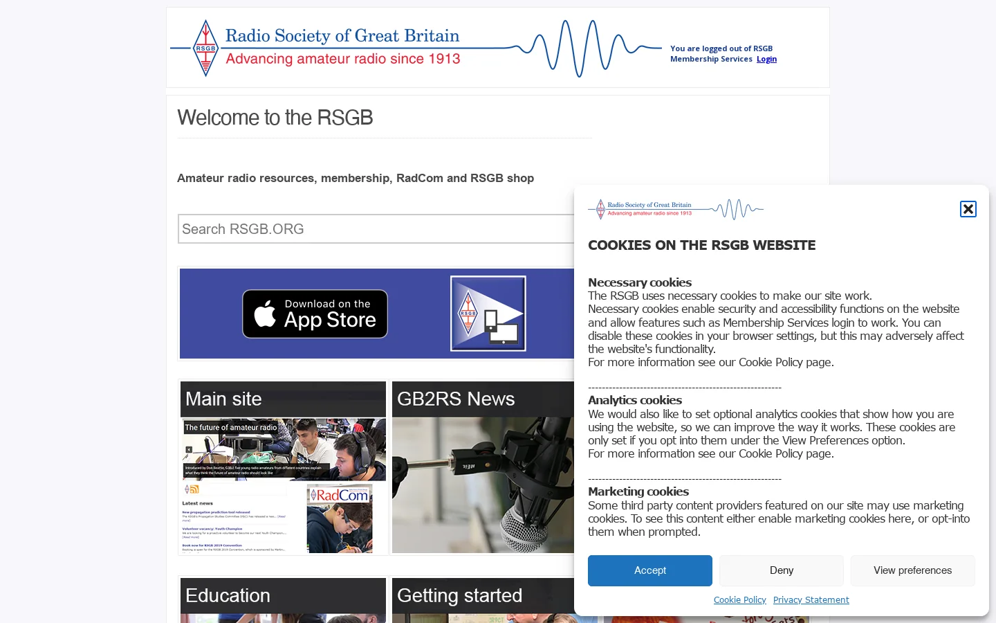This screenshot has height=623, width=996.
Task: Click the RSGB app icon in banner
Action: 488,314
